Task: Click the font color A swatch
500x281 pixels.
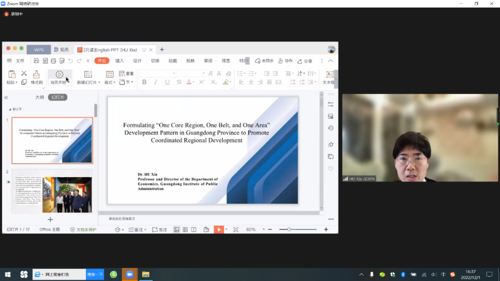Action: pyautogui.click(x=189, y=82)
